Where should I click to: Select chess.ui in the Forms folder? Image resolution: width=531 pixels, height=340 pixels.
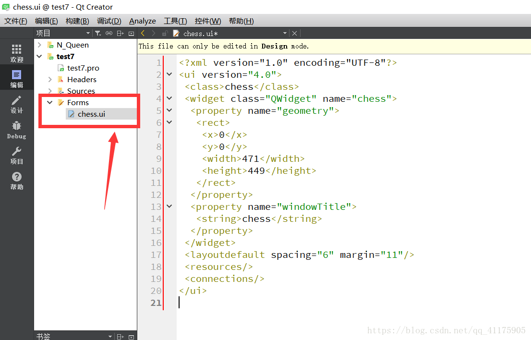91,114
